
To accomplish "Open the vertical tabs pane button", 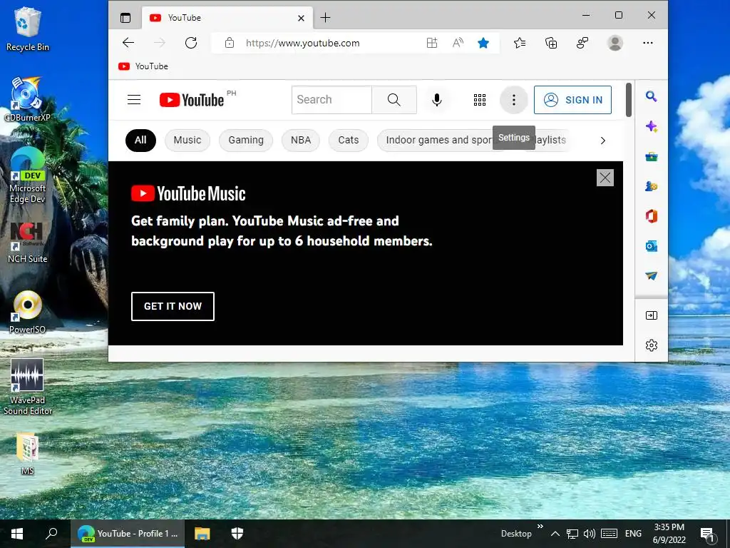I will (125, 18).
